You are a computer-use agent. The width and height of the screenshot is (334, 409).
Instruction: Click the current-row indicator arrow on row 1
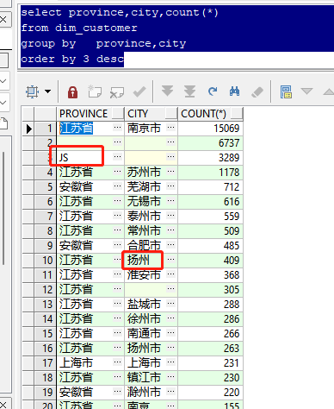coord(28,129)
